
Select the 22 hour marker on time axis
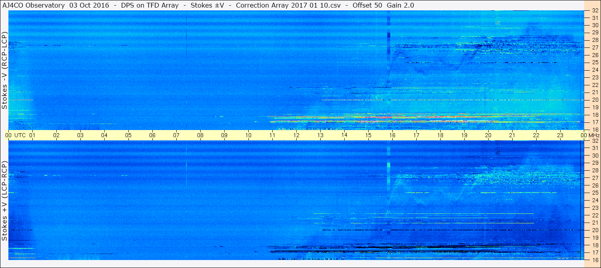tap(536, 135)
